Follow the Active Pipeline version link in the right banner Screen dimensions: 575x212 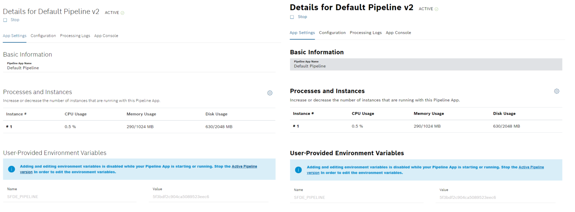point(531,167)
